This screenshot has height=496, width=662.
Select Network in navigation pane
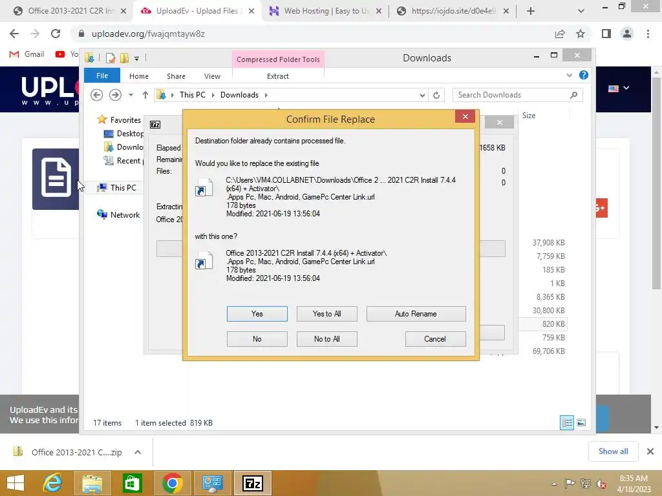click(119, 214)
